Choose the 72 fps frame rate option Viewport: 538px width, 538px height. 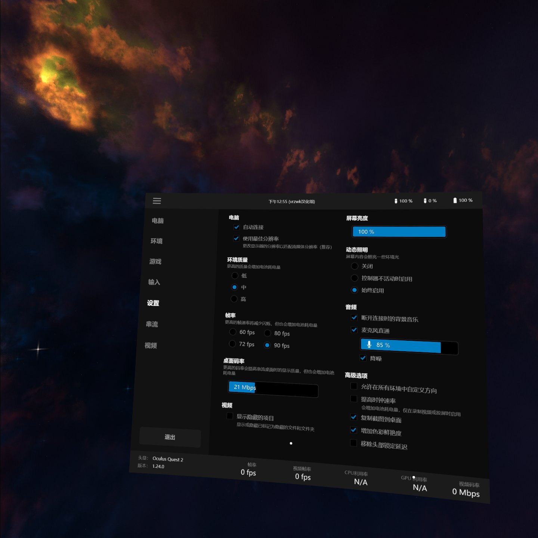pos(232,344)
